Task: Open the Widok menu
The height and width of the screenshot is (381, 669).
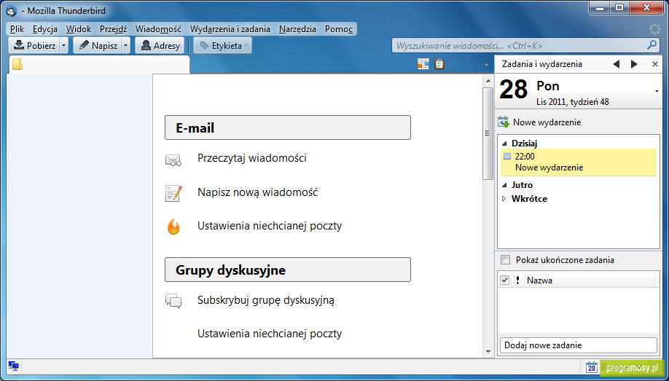Action: pos(79,29)
